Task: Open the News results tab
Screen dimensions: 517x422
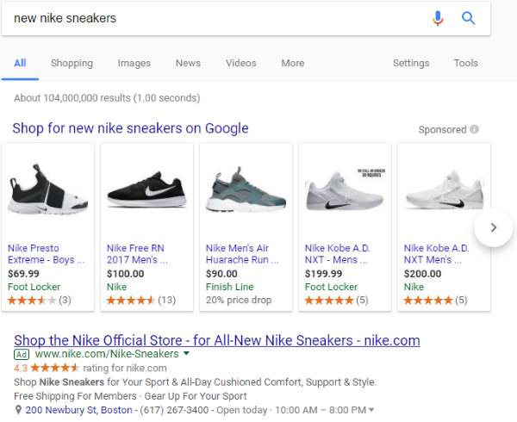Action: [x=188, y=63]
